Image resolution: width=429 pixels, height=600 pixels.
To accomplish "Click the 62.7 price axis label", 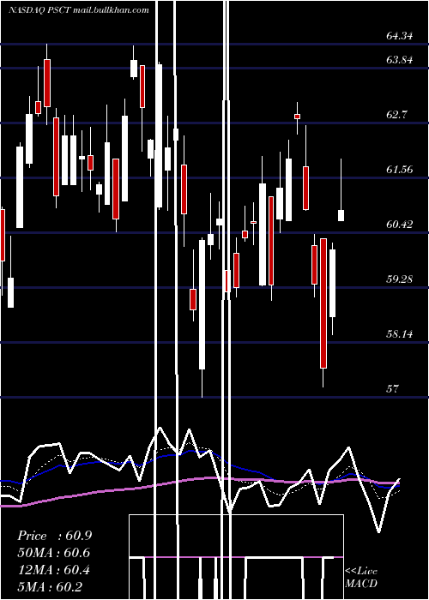I will (396, 114).
